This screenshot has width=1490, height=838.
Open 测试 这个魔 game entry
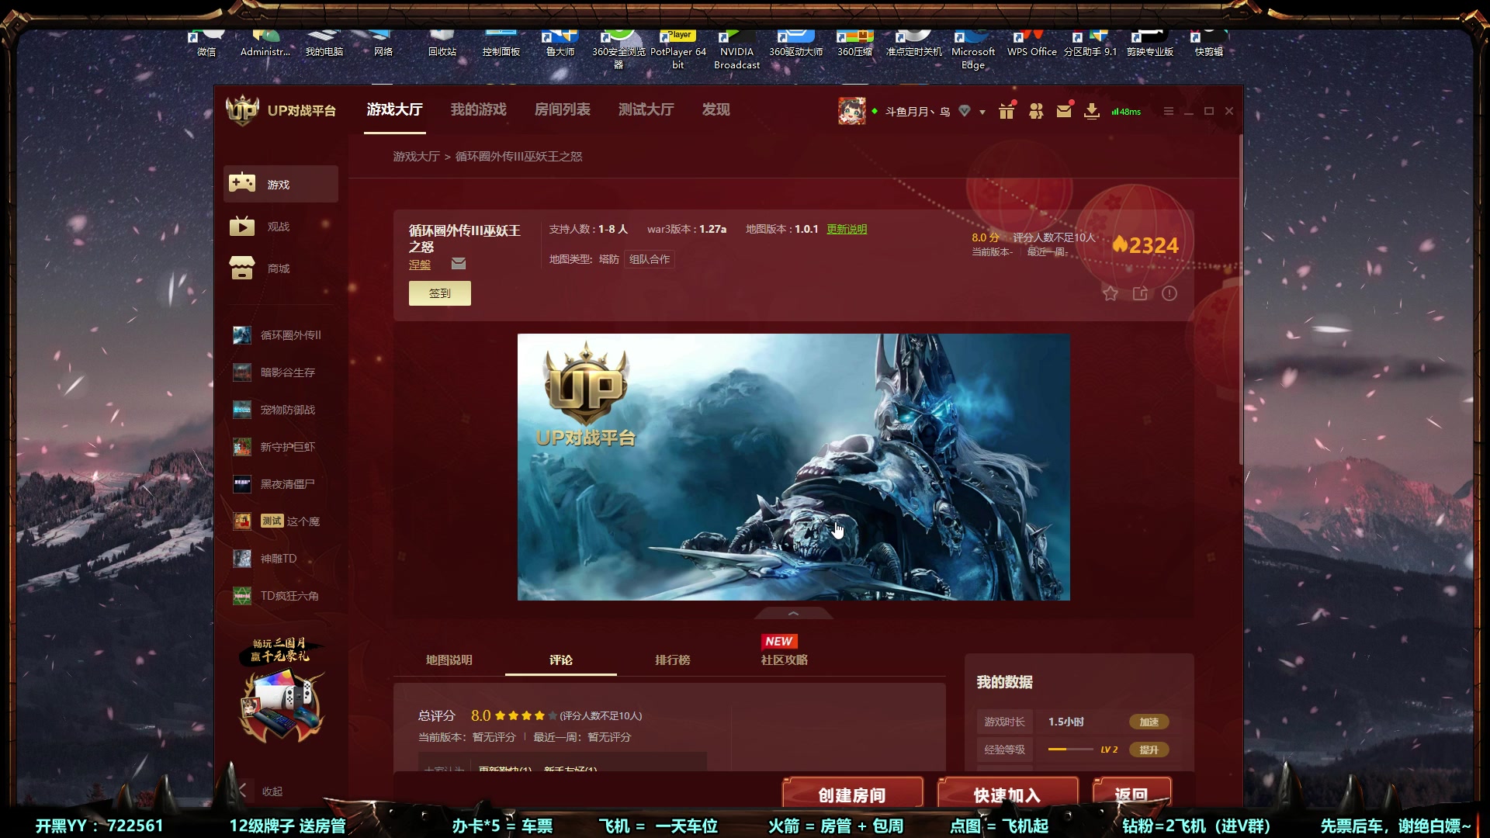(281, 521)
